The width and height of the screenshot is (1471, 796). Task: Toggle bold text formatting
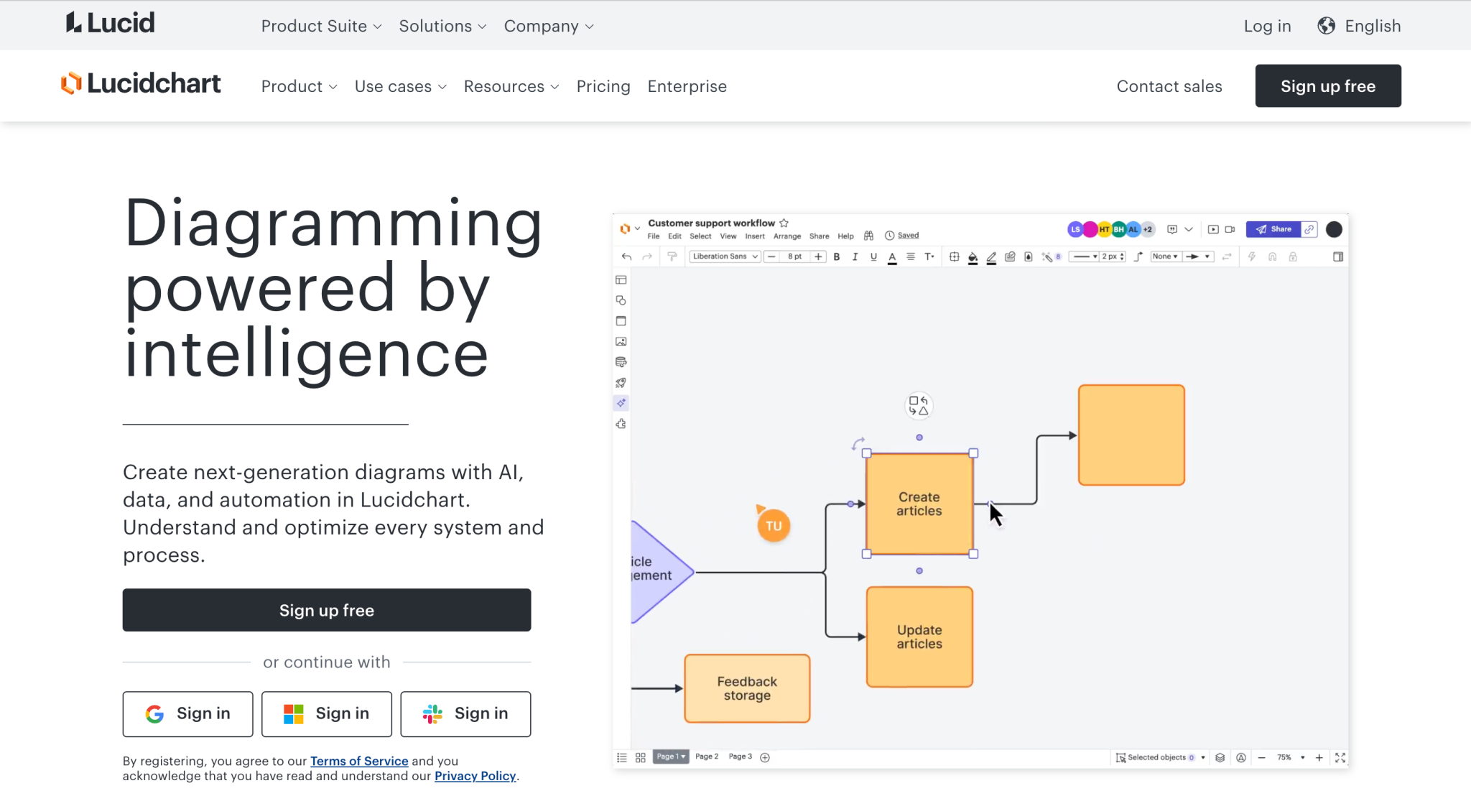[837, 256]
